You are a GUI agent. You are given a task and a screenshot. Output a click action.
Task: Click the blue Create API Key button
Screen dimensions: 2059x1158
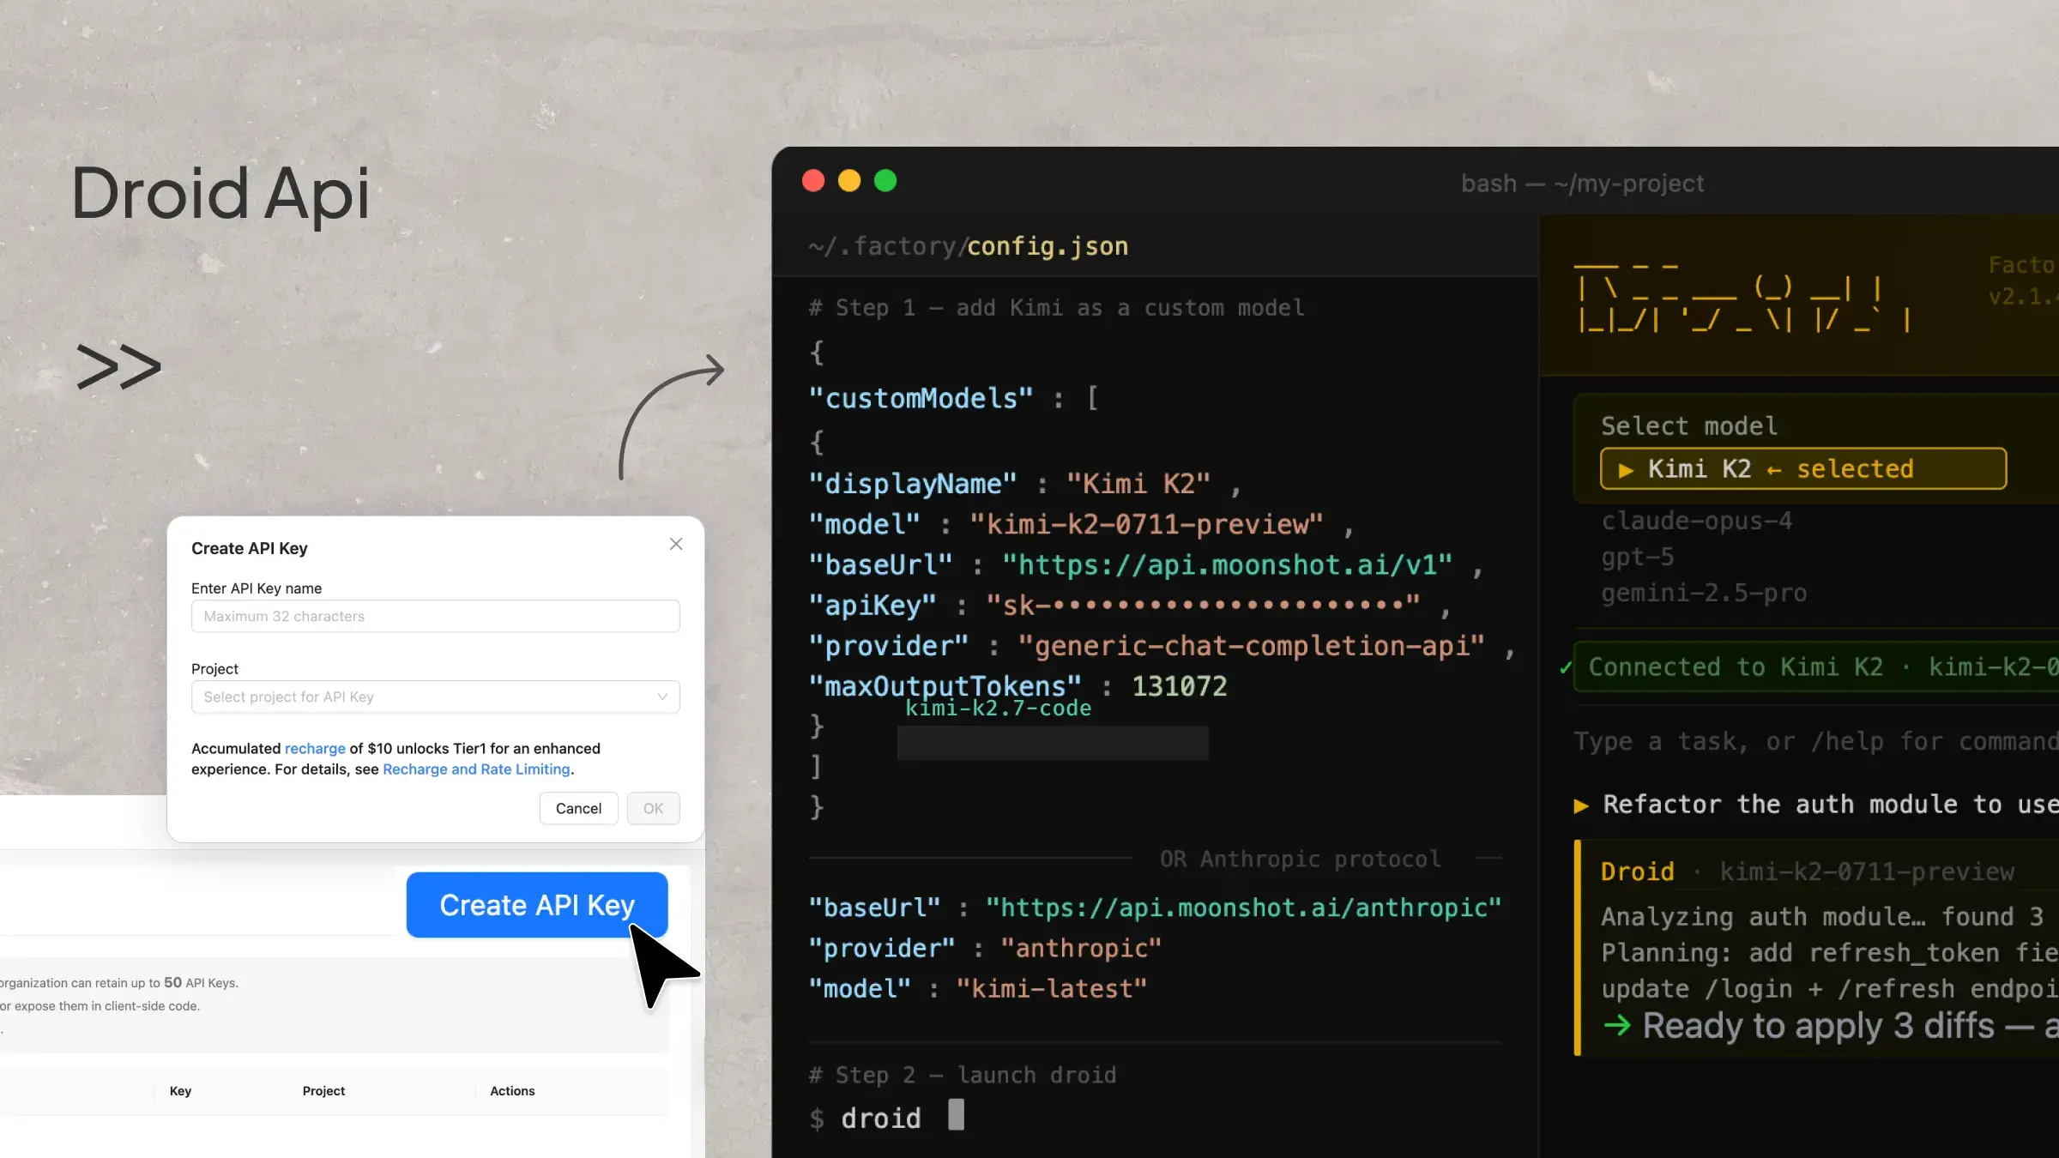pyautogui.click(x=537, y=905)
